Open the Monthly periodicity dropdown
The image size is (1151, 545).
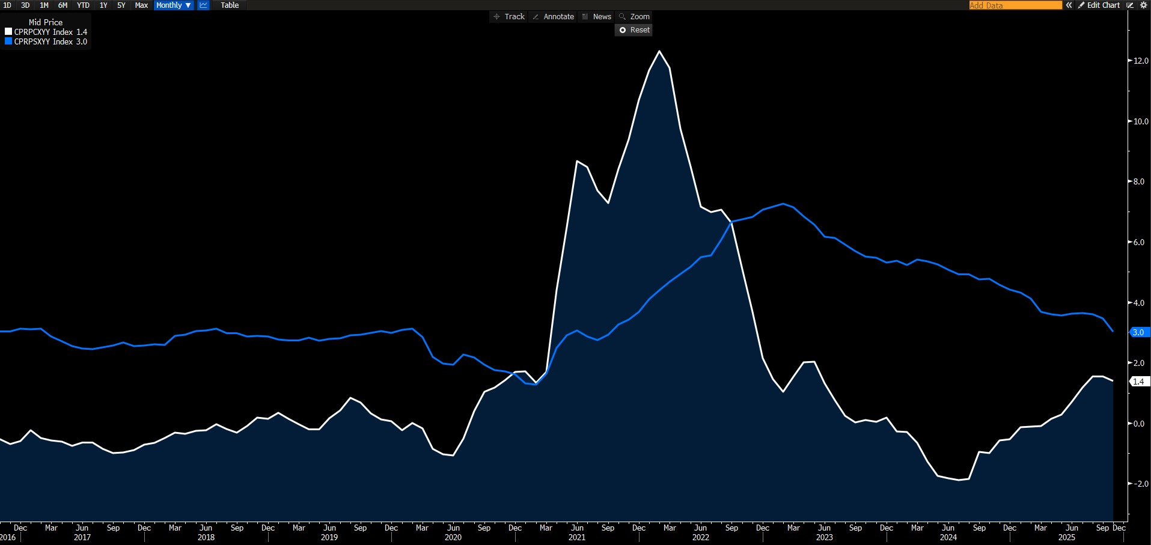pyautogui.click(x=173, y=5)
